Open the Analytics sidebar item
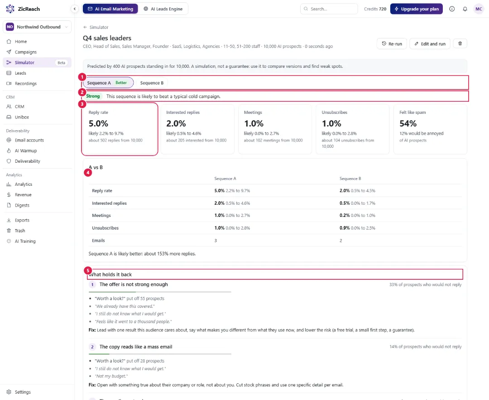This screenshot has width=489, height=400. point(37,184)
